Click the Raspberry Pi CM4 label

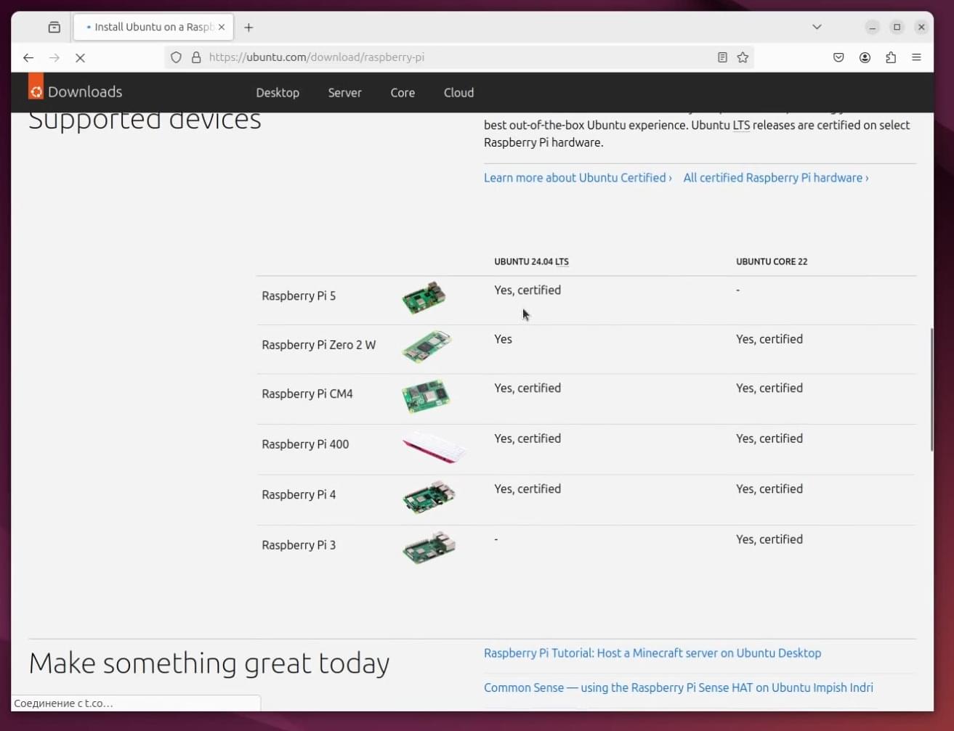tap(307, 394)
